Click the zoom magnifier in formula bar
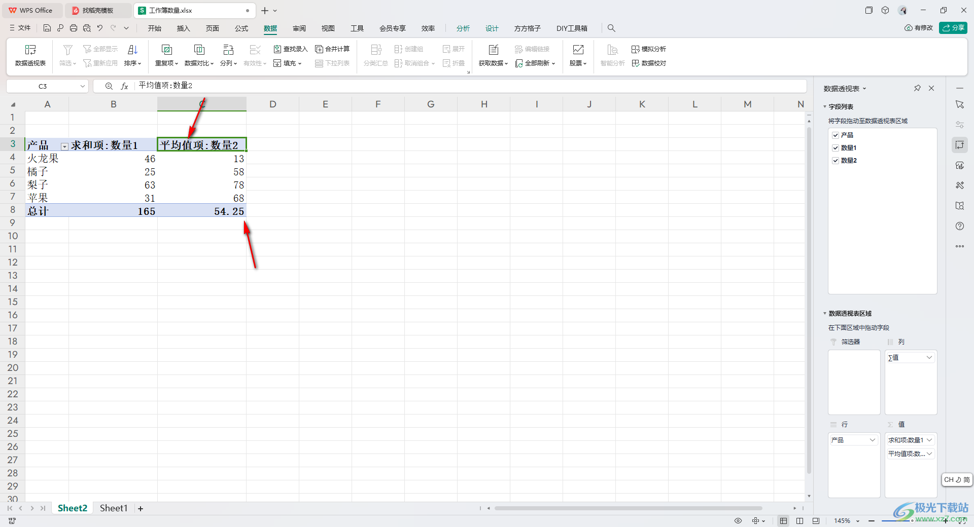The height and width of the screenshot is (527, 974). pyautogui.click(x=109, y=86)
